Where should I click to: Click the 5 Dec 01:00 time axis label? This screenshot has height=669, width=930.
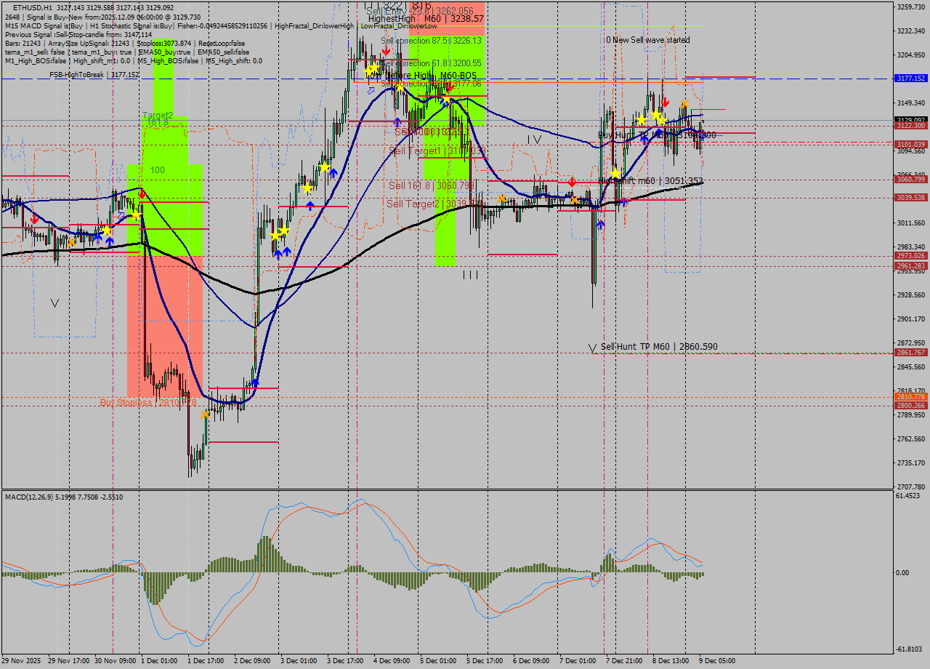tap(437, 660)
